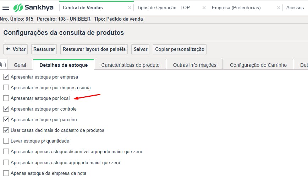Open Características do produto tab
Viewport: 308px width, 193px height.
pos(130,65)
